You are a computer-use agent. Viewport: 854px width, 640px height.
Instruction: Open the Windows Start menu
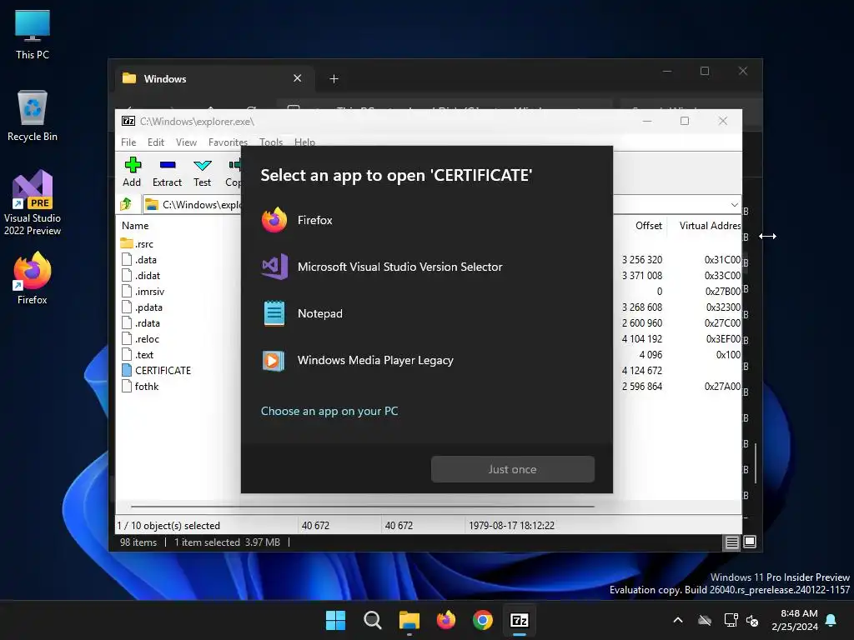[x=335, y=620]
